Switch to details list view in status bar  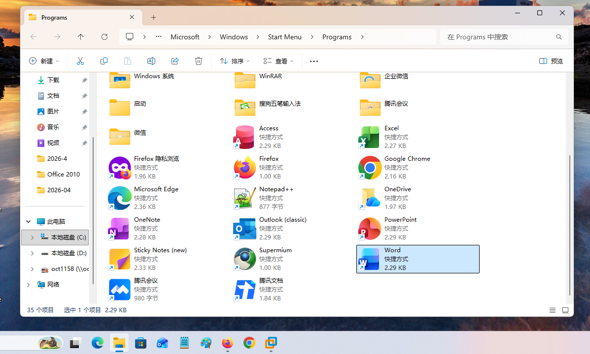pyautogui.click(x=553, y=310)
